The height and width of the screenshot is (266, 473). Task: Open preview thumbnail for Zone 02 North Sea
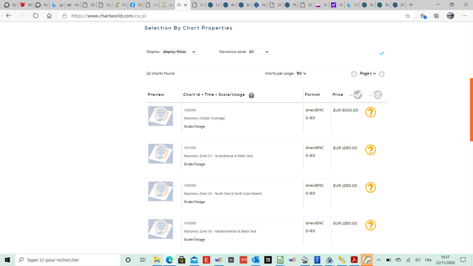(x=160, y=192)
